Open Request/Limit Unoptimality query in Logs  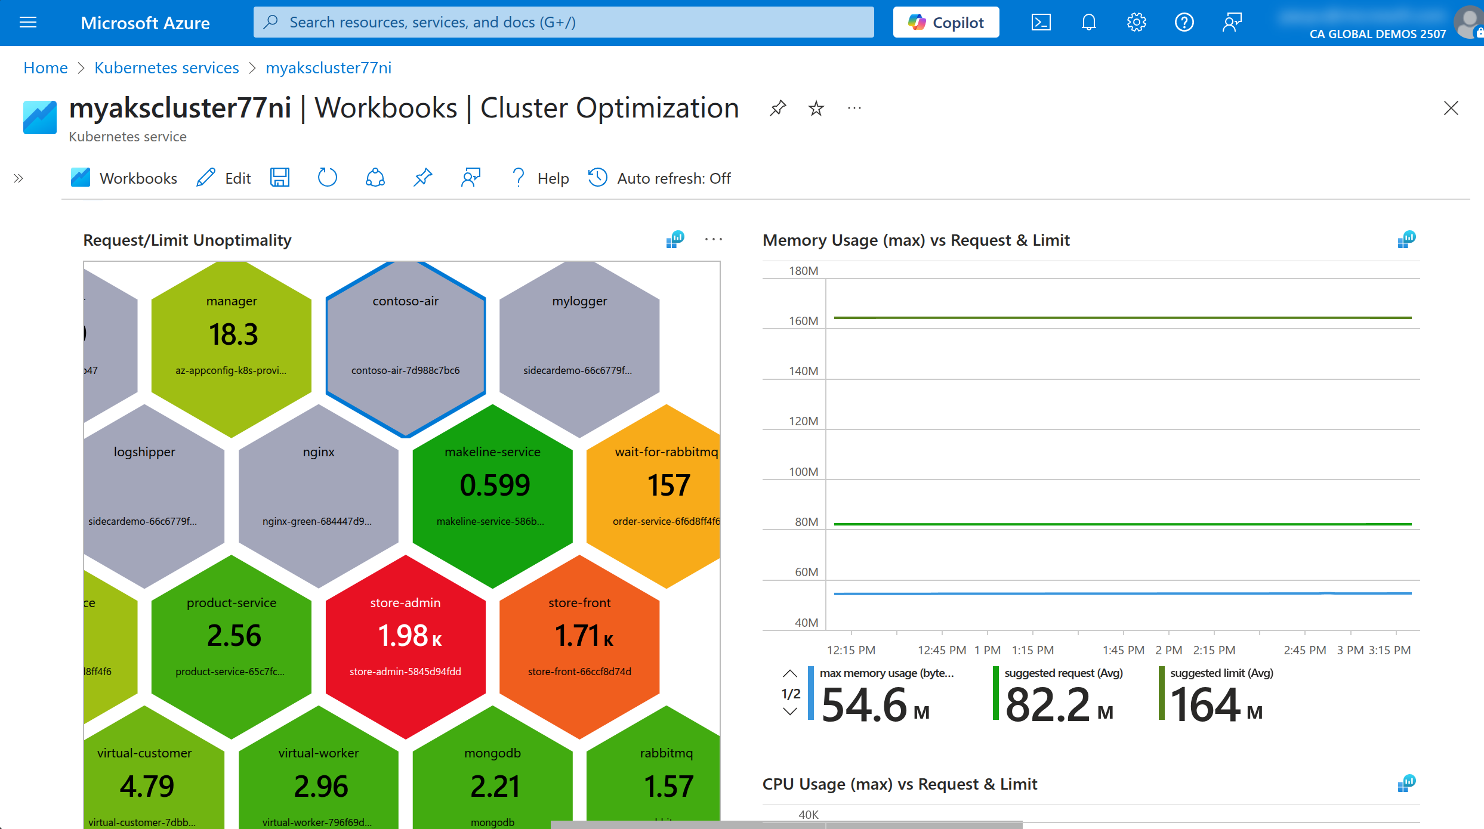click(675, 240)
